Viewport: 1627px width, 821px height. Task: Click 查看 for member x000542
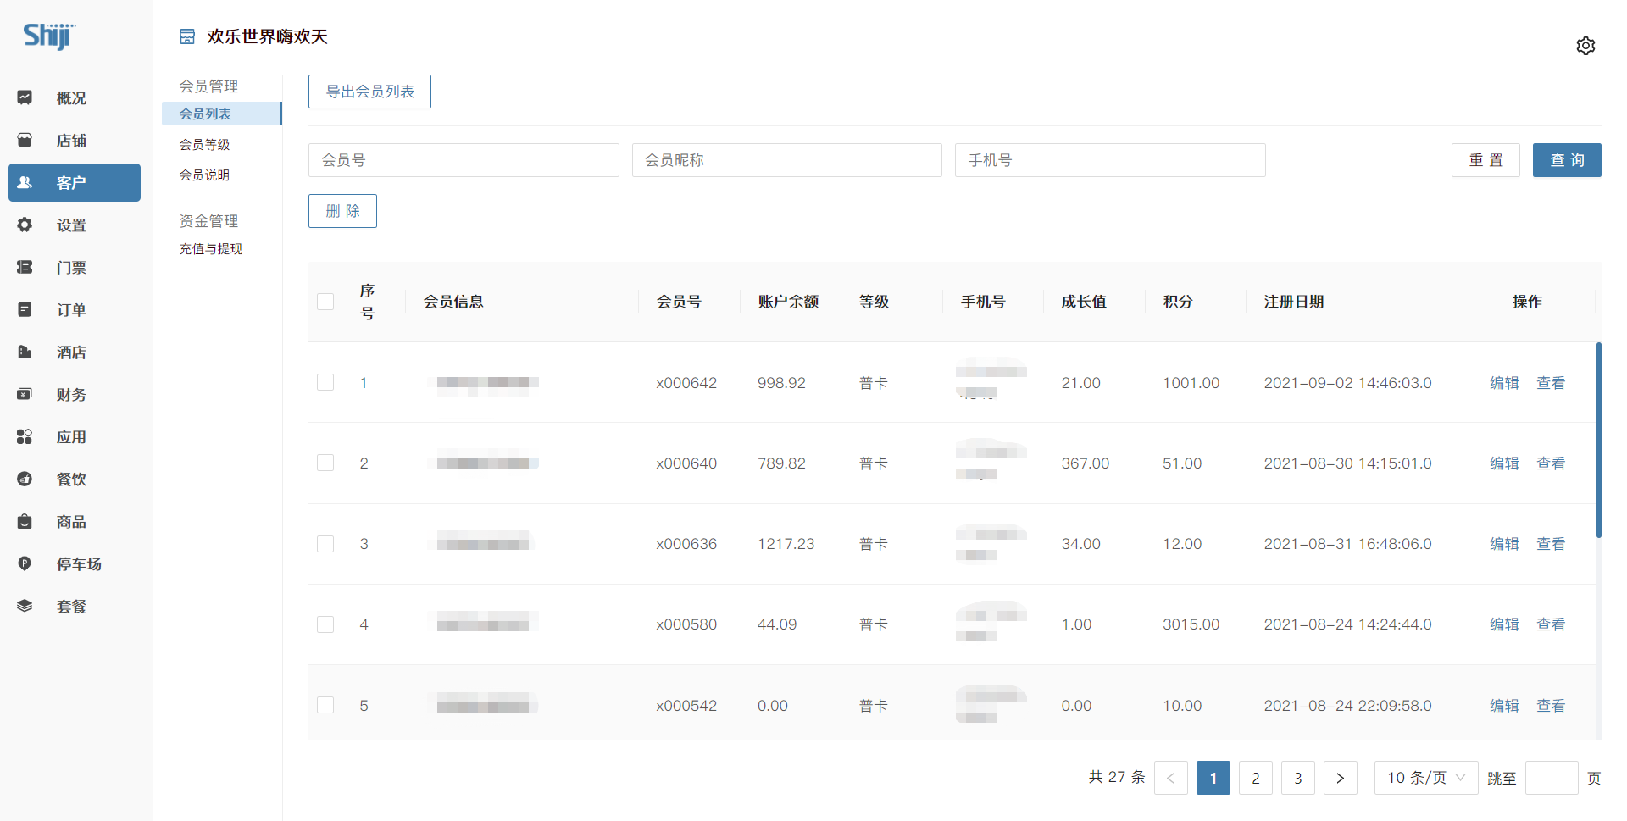coord(1551,706)
